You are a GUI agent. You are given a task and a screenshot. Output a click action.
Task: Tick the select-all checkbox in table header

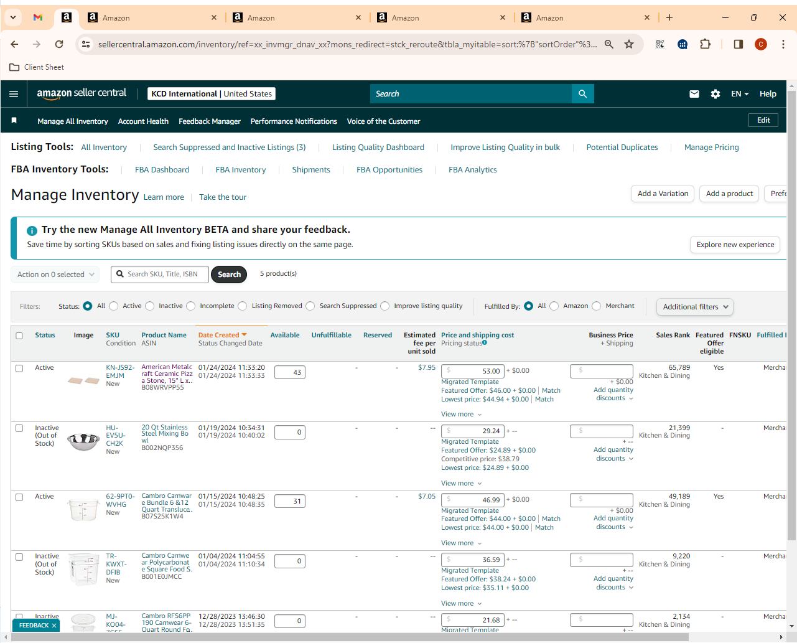point(19,336)
